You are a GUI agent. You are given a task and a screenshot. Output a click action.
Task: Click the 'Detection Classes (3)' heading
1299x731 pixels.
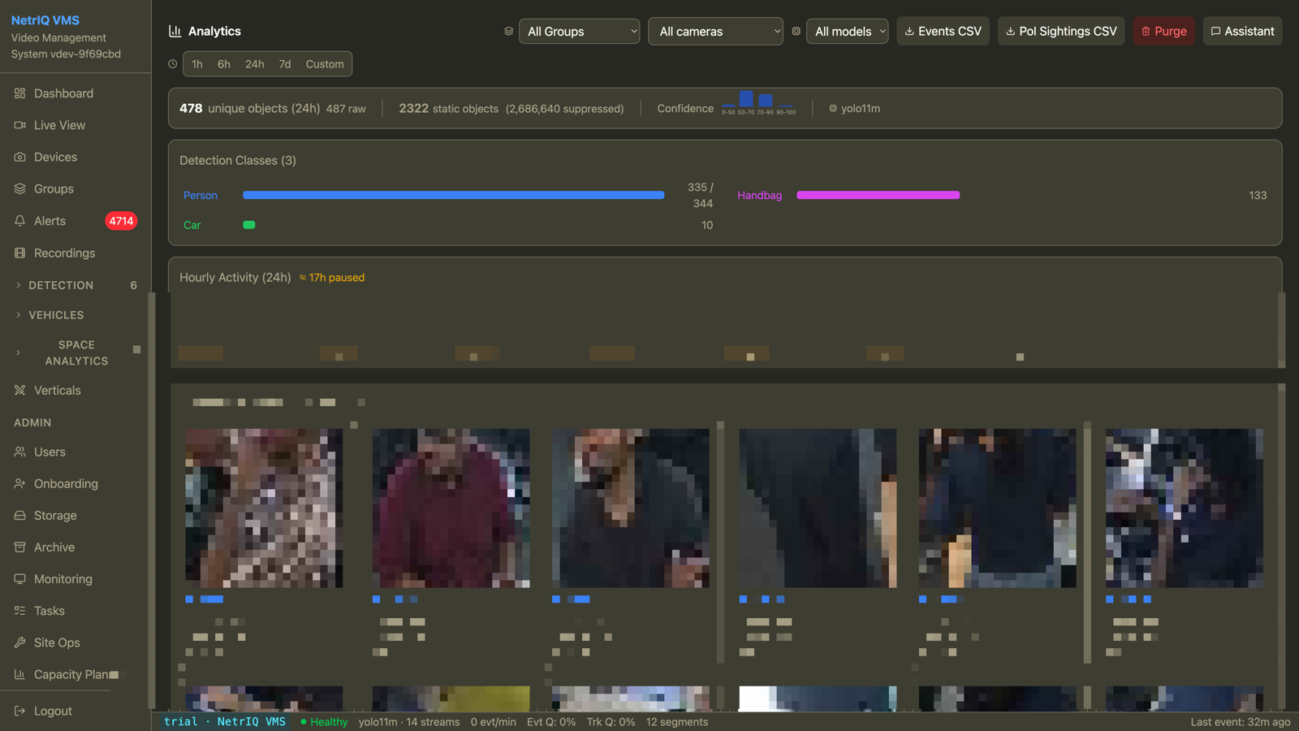click(x=238, y=161)
